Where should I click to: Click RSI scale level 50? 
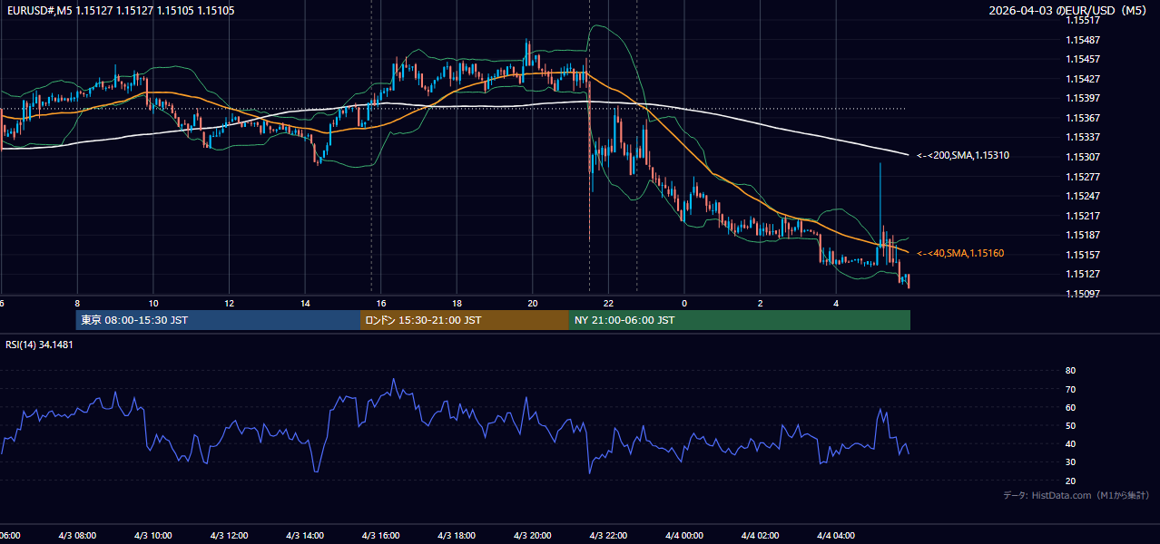click(1070, 425)
